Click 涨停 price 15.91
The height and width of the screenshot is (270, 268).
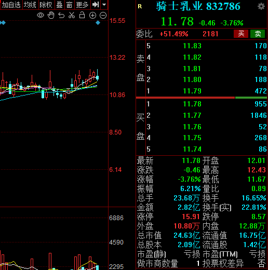tap(191, 217)
